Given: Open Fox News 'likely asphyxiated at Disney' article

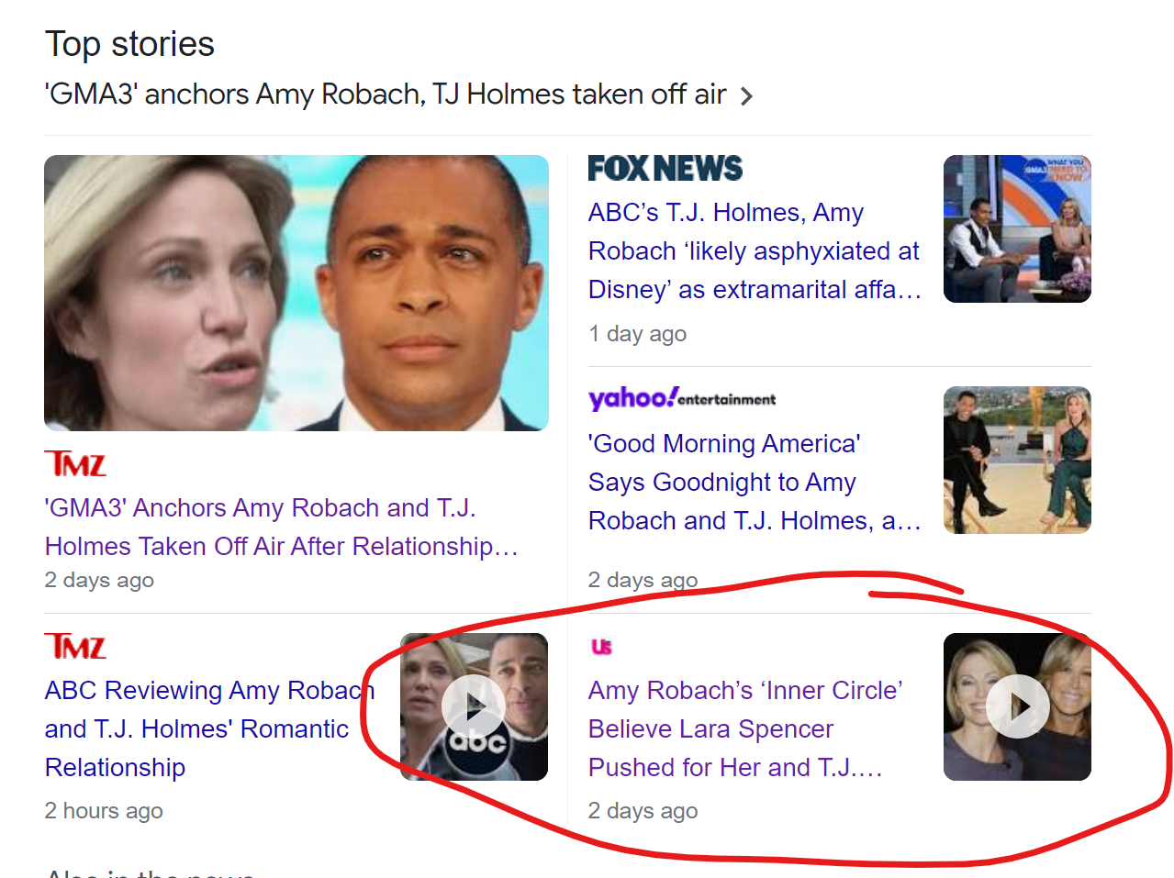Looking at the screenshot, I should click(755, 250).
